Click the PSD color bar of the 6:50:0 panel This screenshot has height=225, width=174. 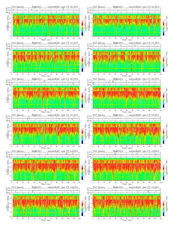point(164,27)
